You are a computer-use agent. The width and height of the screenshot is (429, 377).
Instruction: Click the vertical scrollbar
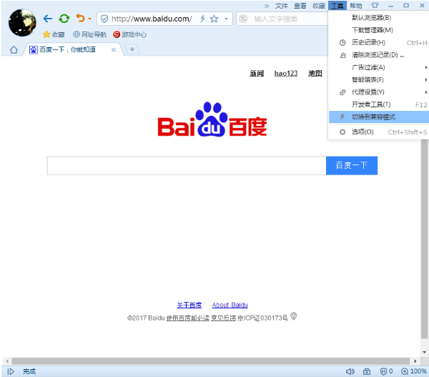[x=424, y=238]
